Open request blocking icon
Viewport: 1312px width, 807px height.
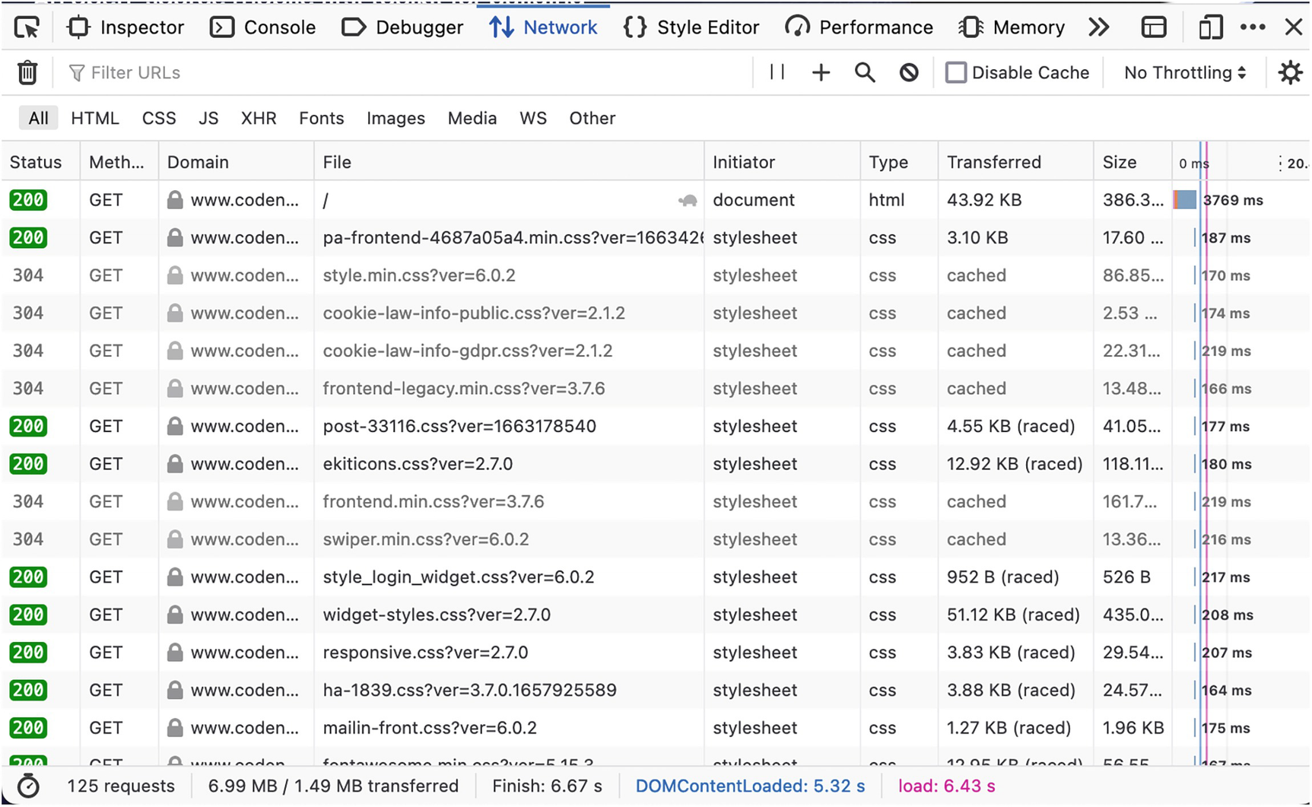[909, 73]
